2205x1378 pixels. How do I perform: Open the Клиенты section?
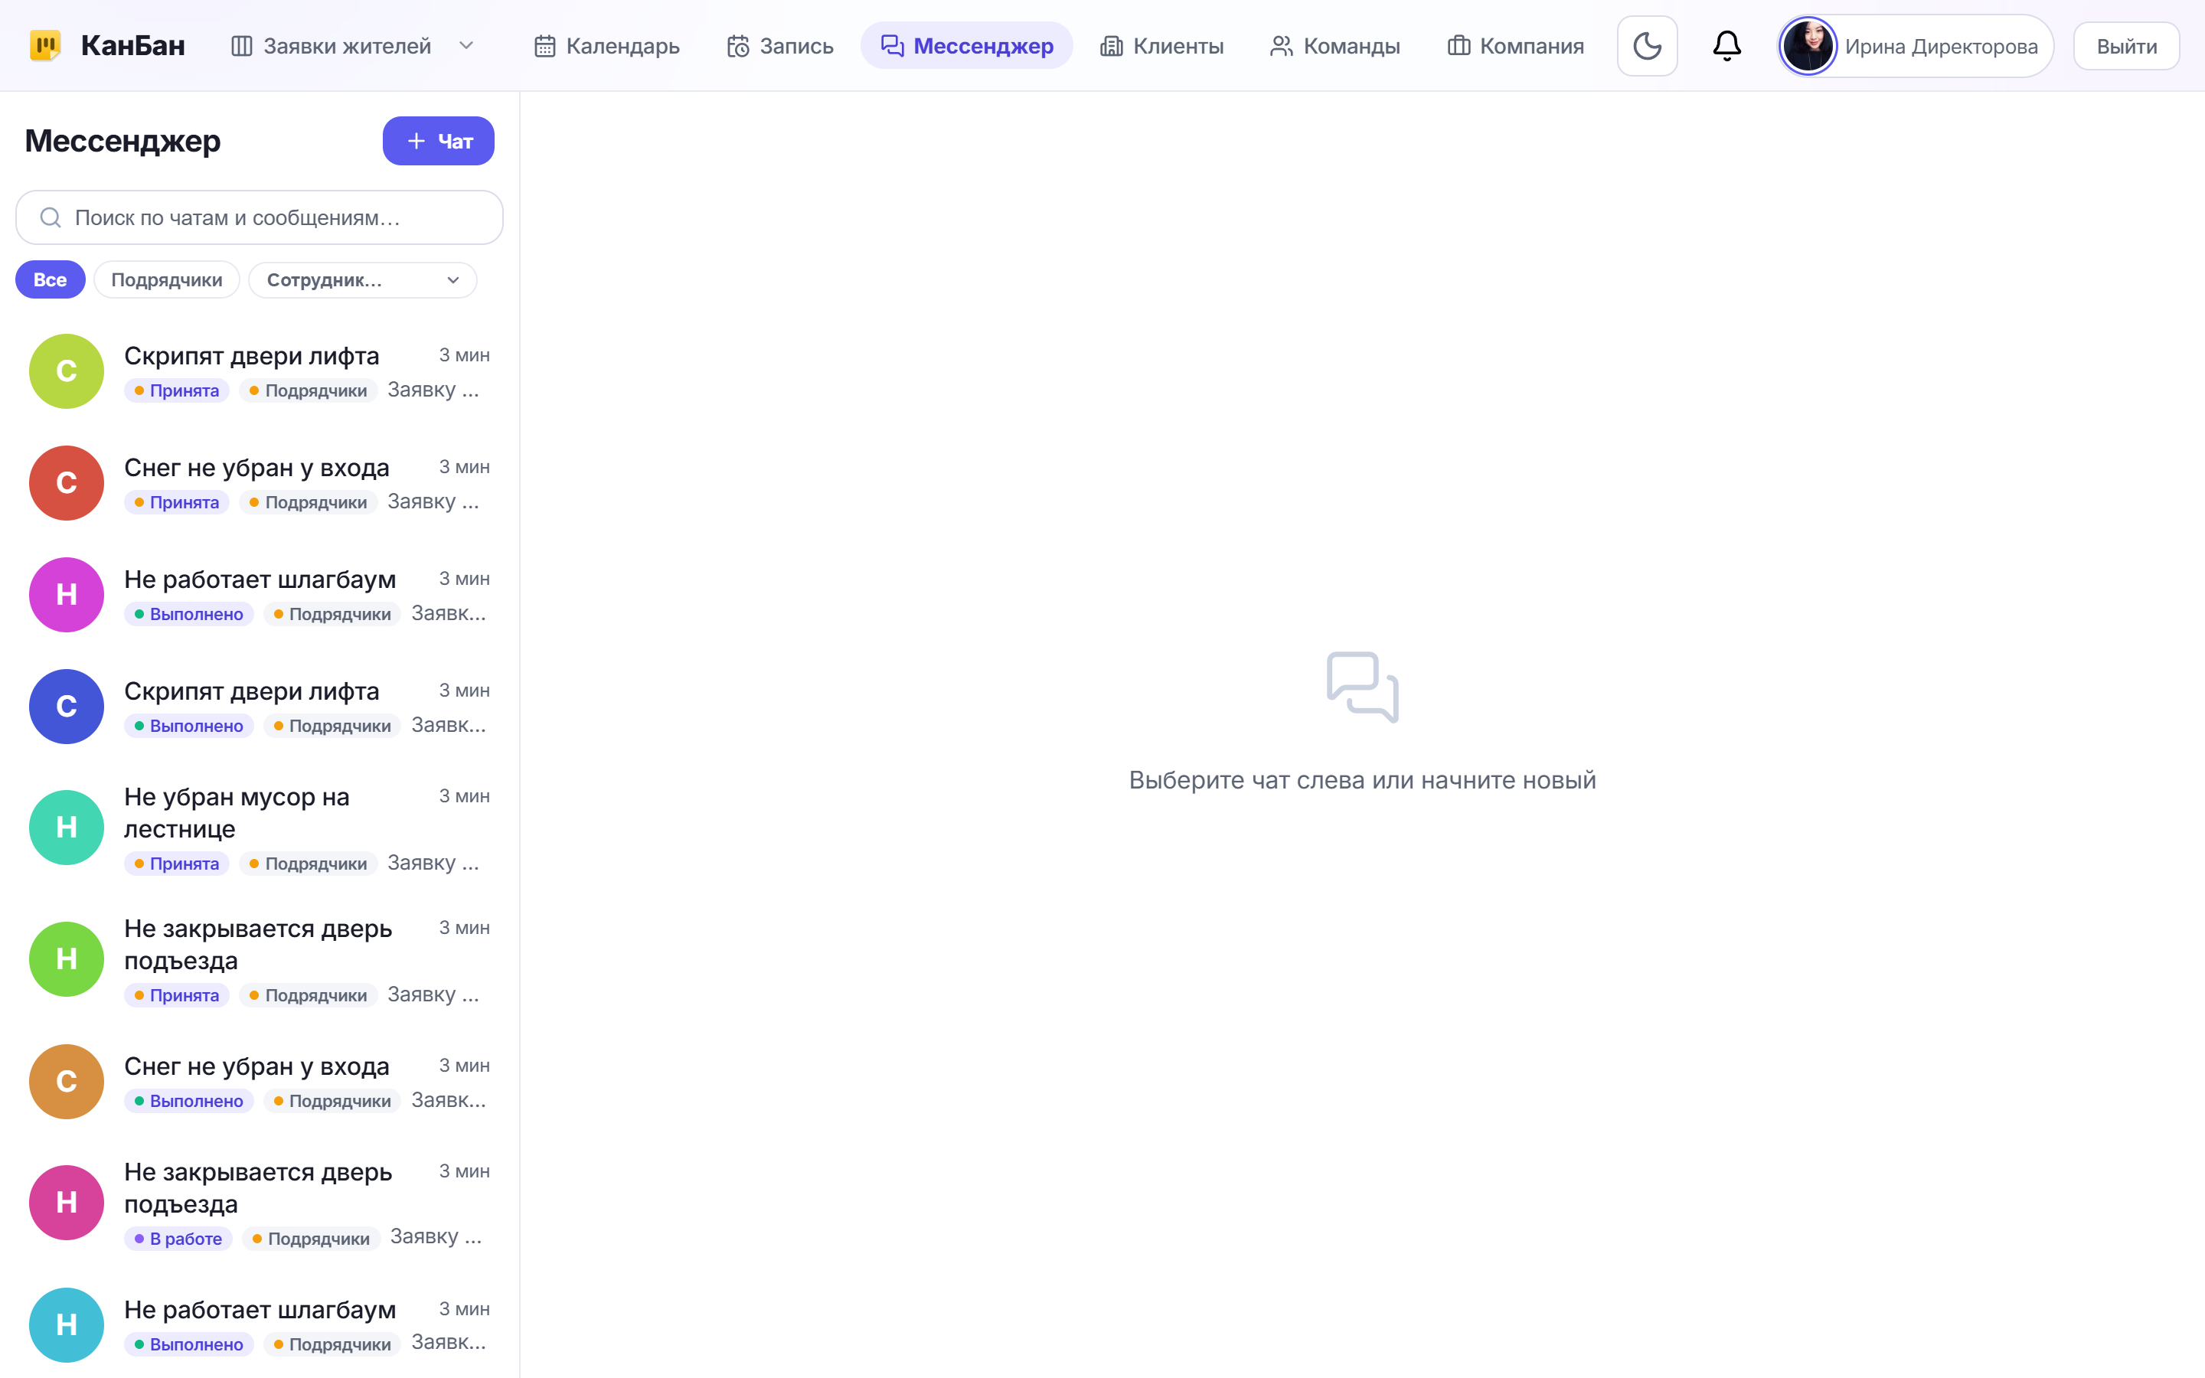[x=1161, y=46]
